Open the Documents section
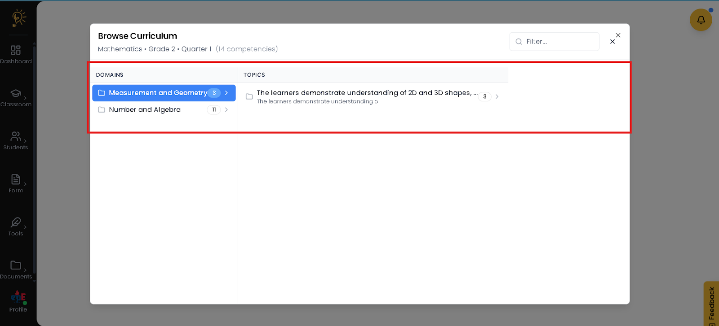 tap(16, 270)
